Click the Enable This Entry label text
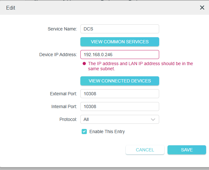Screen dimensions: 209x170 (107, 132)
